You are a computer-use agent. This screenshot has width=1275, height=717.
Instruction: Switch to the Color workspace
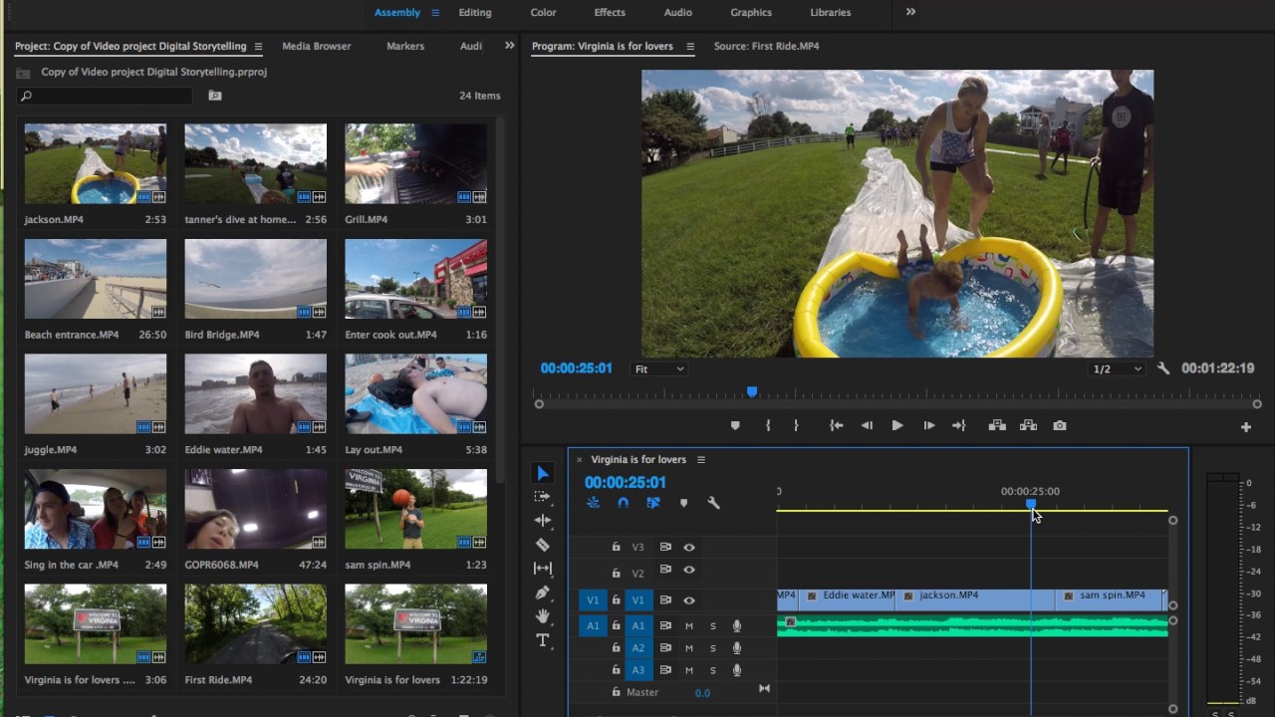coord(543,12)
